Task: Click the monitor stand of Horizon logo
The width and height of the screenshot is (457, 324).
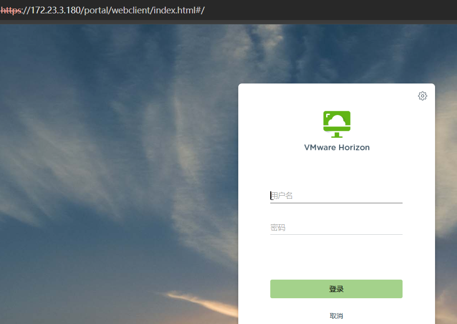Action: click(x=337, y=135)
